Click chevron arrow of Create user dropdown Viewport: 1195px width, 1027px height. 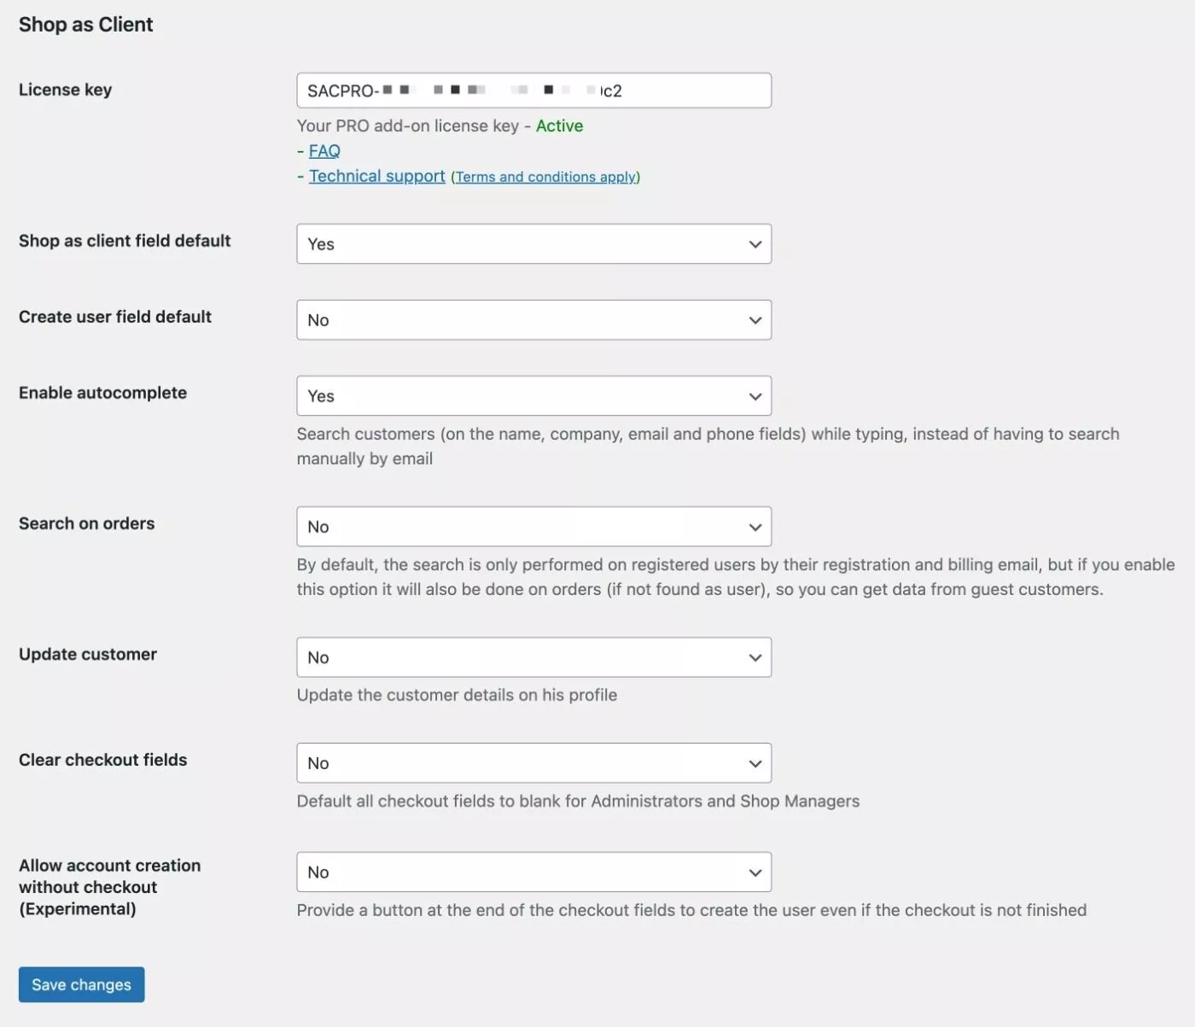click(x=755, y=320)
